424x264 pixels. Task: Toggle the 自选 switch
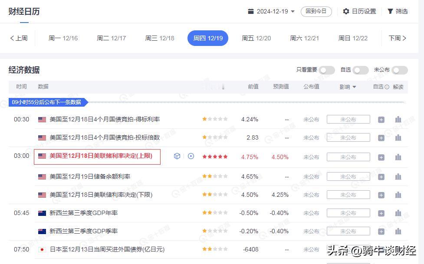[x=361, y=70]
